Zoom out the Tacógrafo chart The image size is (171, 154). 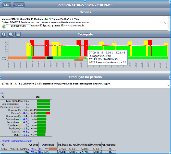point(4,34)
